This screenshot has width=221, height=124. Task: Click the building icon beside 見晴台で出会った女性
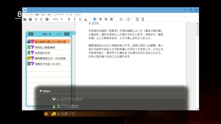click(29, 63)
